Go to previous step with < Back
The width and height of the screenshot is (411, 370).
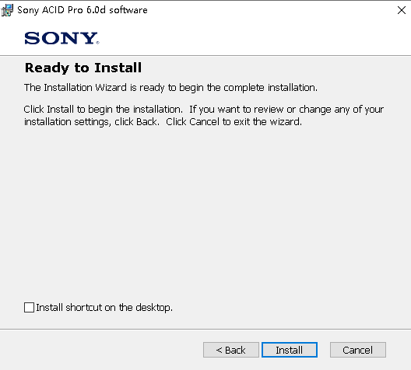(x=231, y=350)
